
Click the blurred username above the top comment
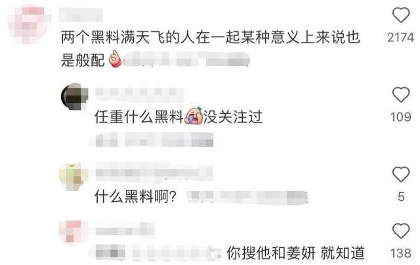tap(81, 14)
